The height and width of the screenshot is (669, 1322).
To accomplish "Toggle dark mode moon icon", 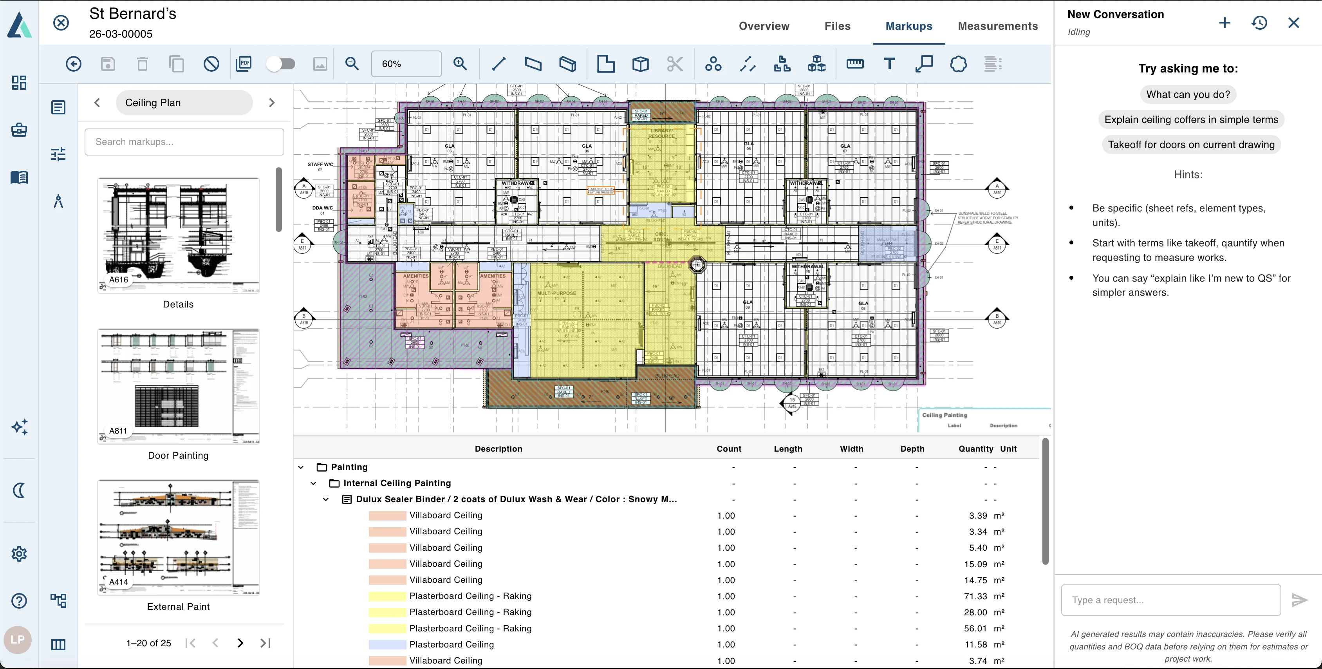I will (x=19, y=490).
